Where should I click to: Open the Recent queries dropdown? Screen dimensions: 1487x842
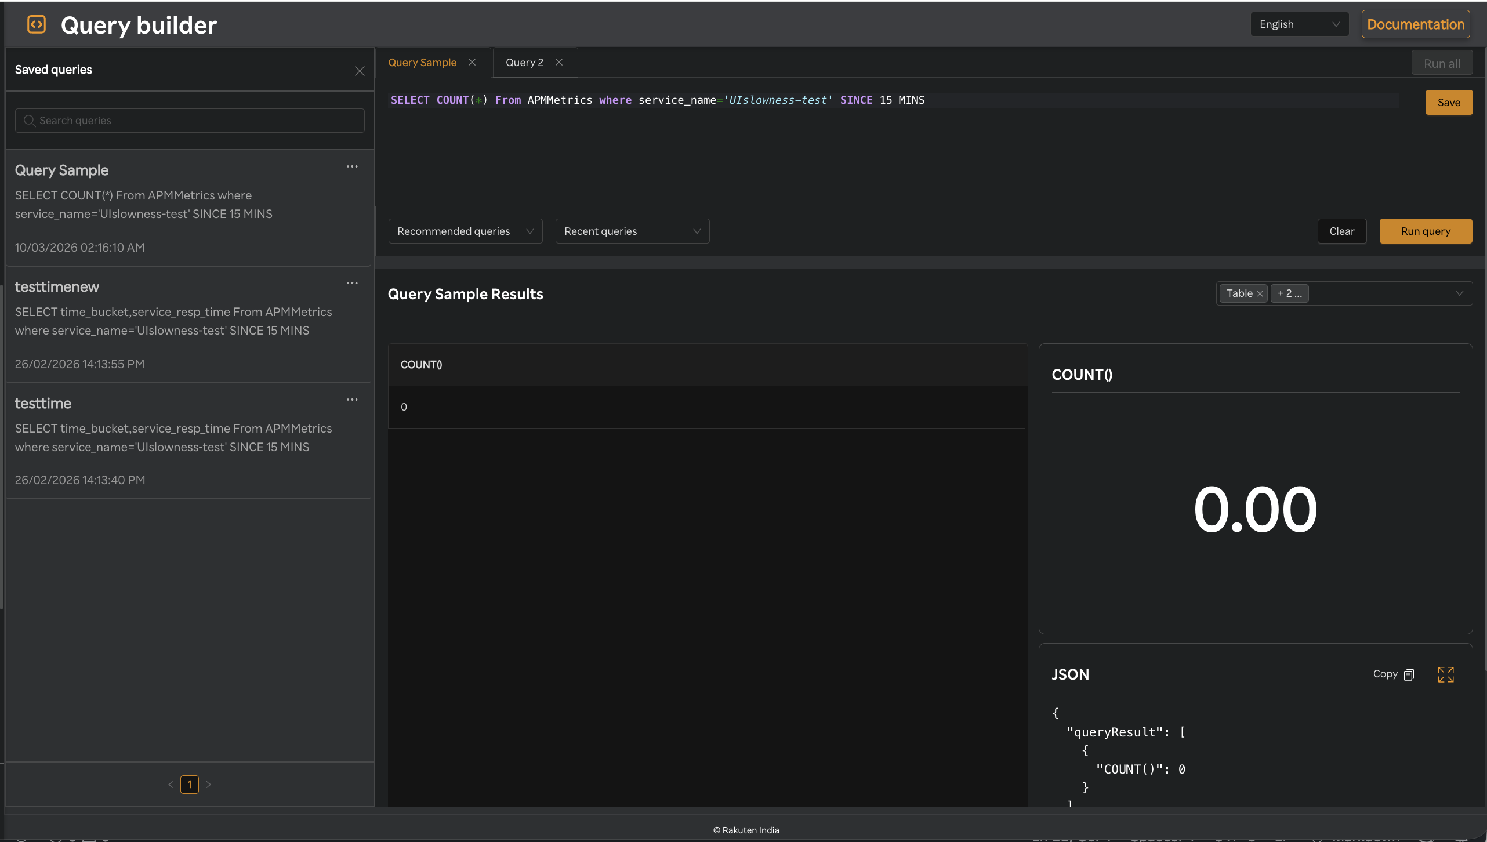click(x=632, y=231)
